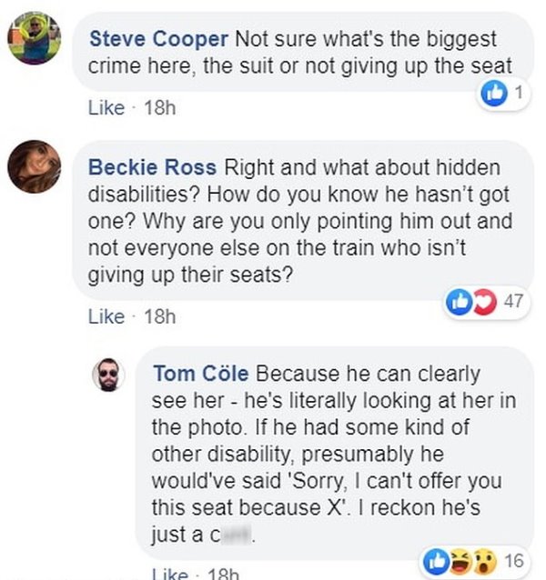Viewport: 546px width, 580px height.
Task: Like Steve Cooper's comment
Action: (106, 107)
